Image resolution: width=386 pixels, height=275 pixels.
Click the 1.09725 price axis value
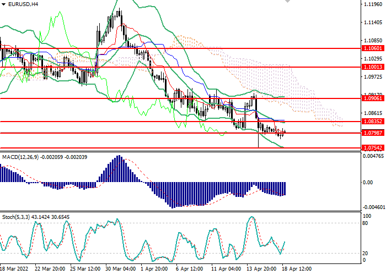click(373, 77)
